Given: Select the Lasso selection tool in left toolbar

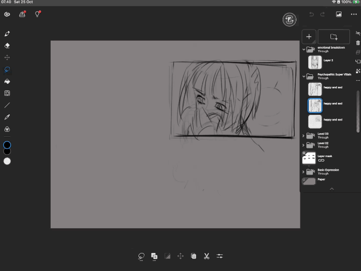Looking at the screenshot, I should click(x=7, y=69).
